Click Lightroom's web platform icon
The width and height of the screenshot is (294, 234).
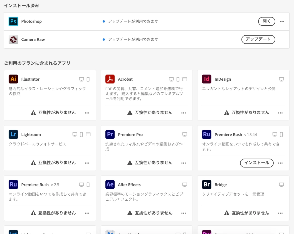pos(88,134)
